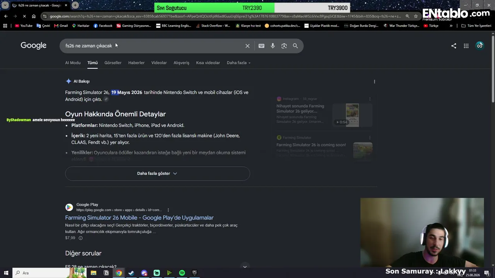Click into the Google search input field
495x278 pixels.
[x=153, y=46]
